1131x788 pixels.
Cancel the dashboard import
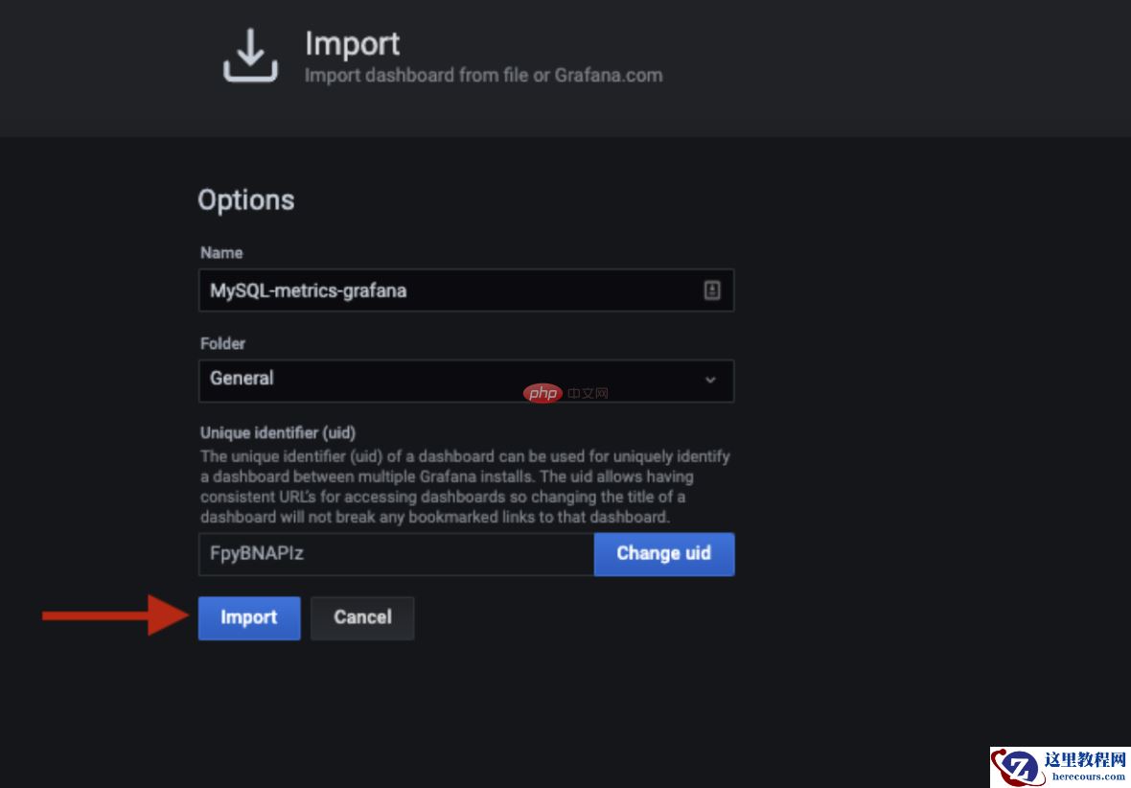[x=362, y=617]
